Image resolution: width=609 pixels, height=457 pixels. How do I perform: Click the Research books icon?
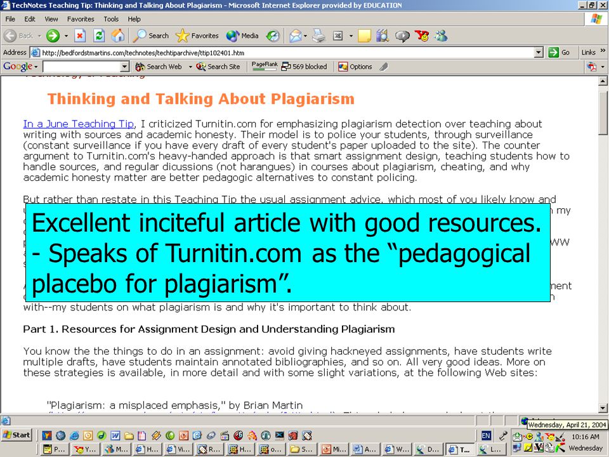[x=383, y=36]
